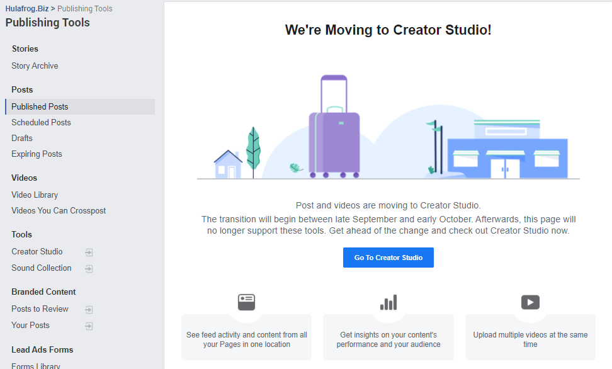Select Published Posts in the sidebar
Viewport: 612px width, 369px height.
pyautogui.click(x=40, y=107)
